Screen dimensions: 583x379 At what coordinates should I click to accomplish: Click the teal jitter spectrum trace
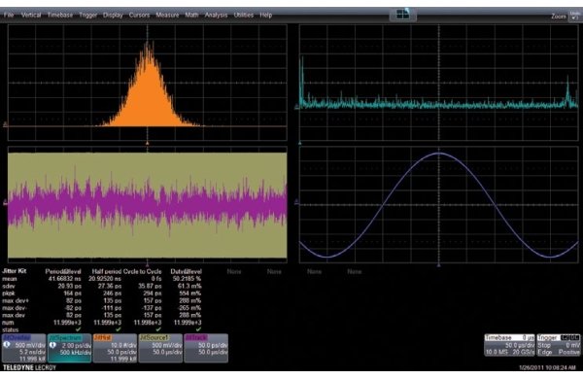pyautogui.click(x=439, y=104)
